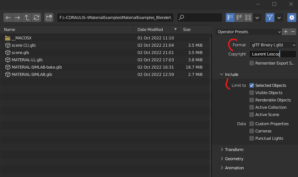This screenshot has width=298, height=177.
Task: Switch to horizontal list display mode
Action: coord(239,18)
